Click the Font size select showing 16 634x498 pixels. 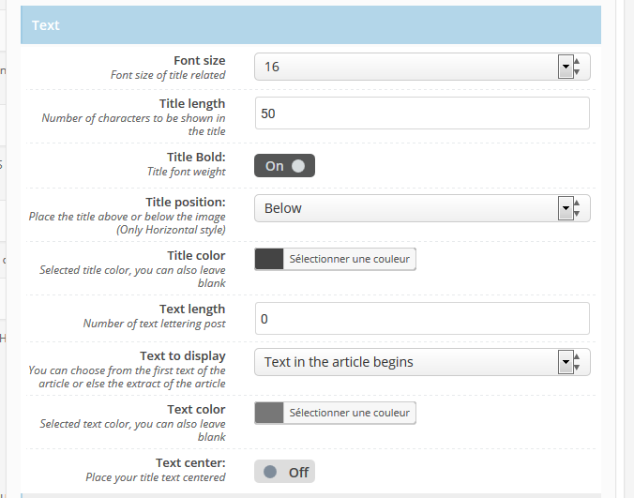tap(422, 67)
